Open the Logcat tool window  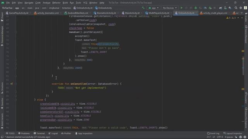[x=53, y=133]
